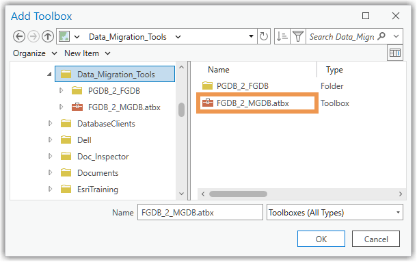The height and width of the screenshot is (262, 417).
Task: Expand FGDB_2_MGDB.atbx in the tree
Action: (x=61, y=107)
